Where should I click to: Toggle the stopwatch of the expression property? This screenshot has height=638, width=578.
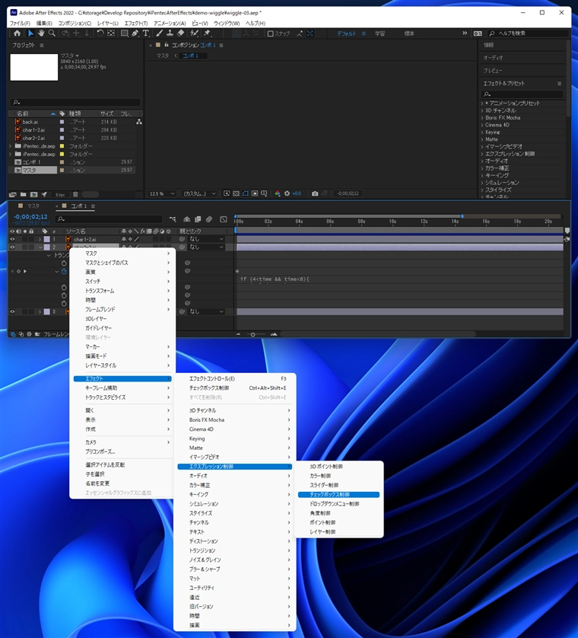point(64,271)
